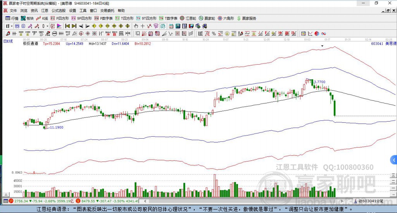The image size is (397, 213).
Task: Open 赢家服务 link
Action: pyautogui.click(x=247, y=18)
